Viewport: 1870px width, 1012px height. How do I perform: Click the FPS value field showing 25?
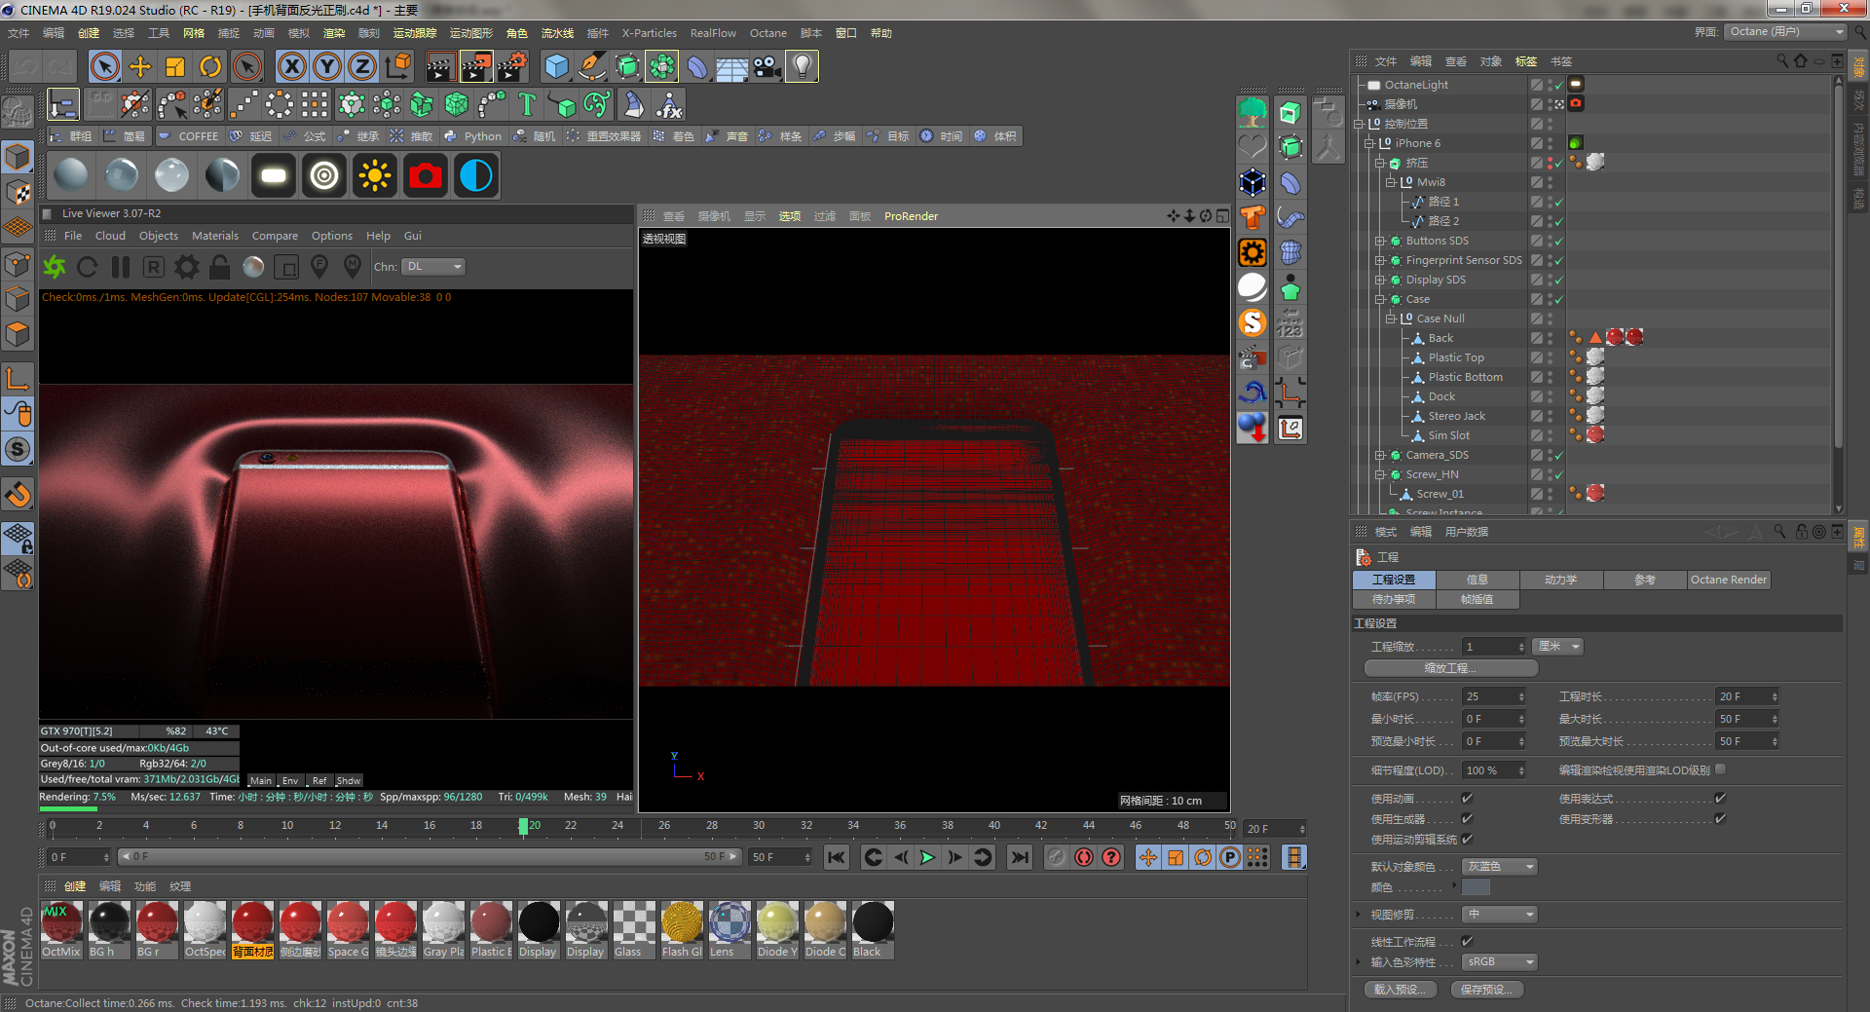(1493, 696)
